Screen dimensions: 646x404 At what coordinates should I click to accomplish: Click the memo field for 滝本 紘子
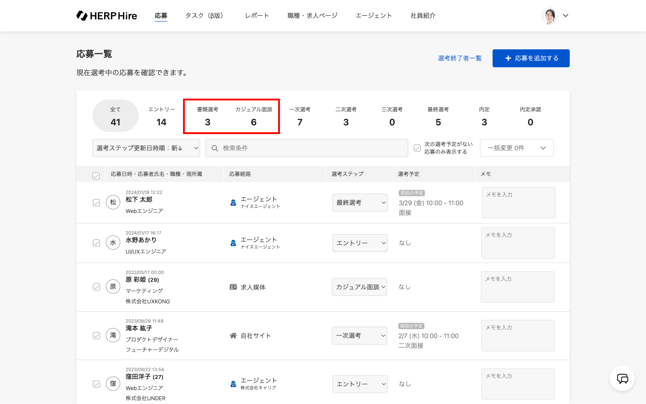pos(518,335)
